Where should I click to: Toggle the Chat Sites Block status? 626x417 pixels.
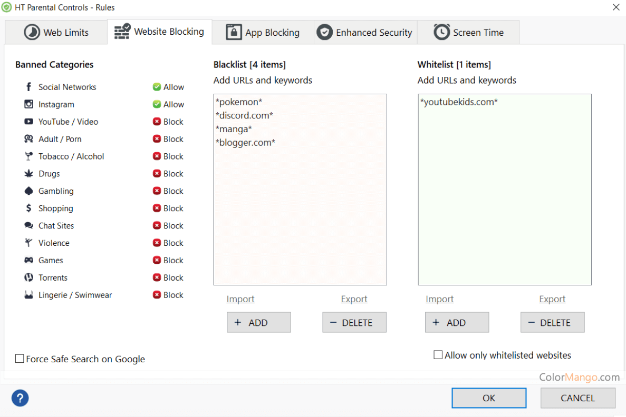[x=168, y=225]
